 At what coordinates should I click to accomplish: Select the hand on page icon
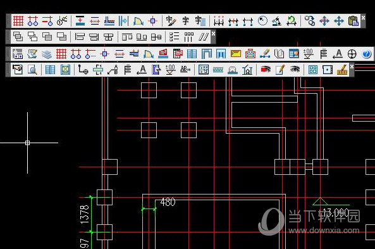pos(18,70)
